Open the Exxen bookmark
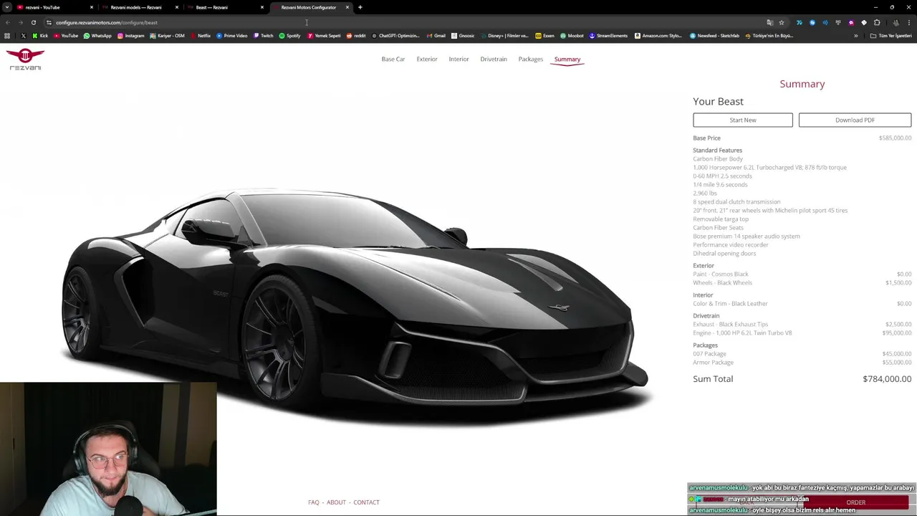Image resolution: width=917 pixels, height=516 pixels. tap(544, 36)
